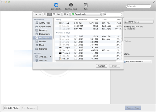Select the T...mp4 file sized 41 MB dated 12/19/13

(x=88, y=47)
